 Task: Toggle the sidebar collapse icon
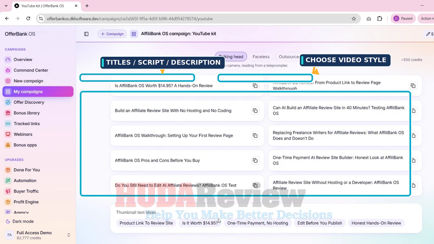pyautogui.click(x=86, y=34)
